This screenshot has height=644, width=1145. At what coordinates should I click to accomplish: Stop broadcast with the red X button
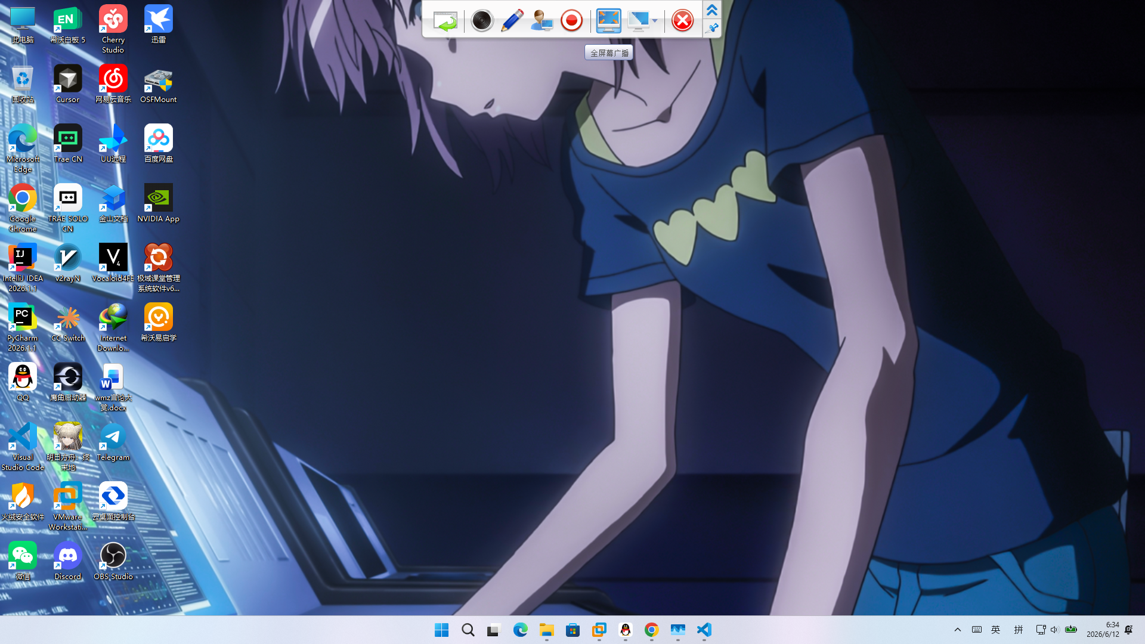[682, 21]
